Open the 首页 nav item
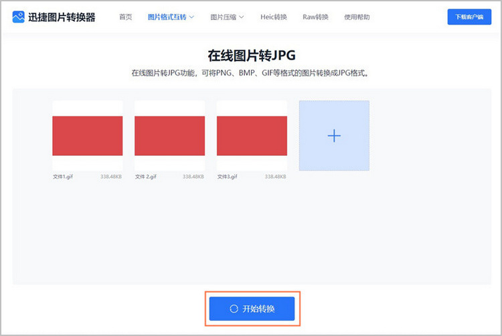Viewport: 502px width, 336px height. (126, 17)
